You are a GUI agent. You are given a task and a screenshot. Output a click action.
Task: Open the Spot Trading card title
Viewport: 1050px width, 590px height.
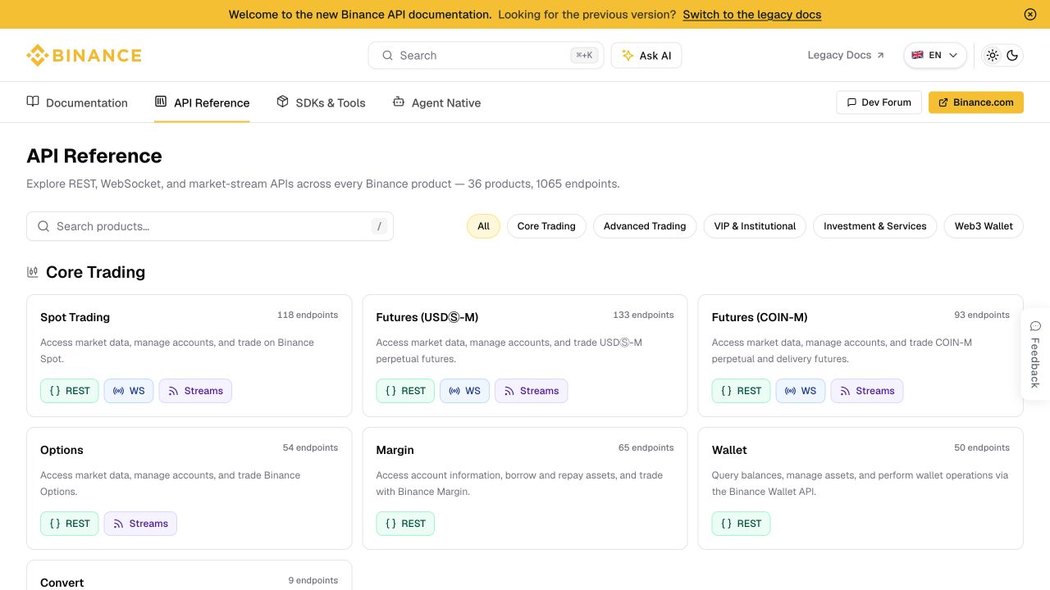point(75,317)
